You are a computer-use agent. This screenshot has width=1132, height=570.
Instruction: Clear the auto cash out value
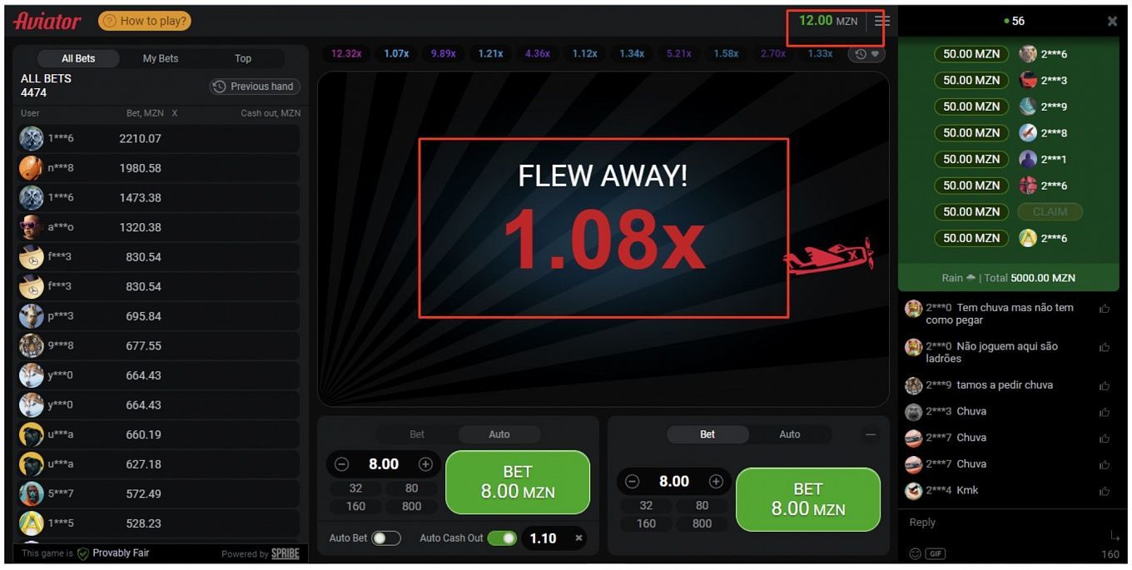(578, 538)
